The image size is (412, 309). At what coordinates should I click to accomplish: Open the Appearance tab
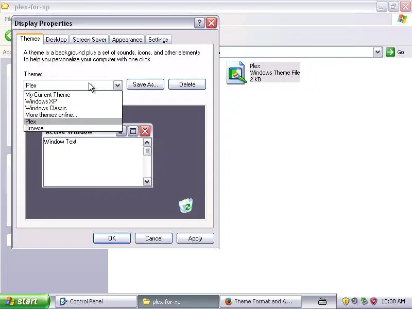click(x=127, y=40)
